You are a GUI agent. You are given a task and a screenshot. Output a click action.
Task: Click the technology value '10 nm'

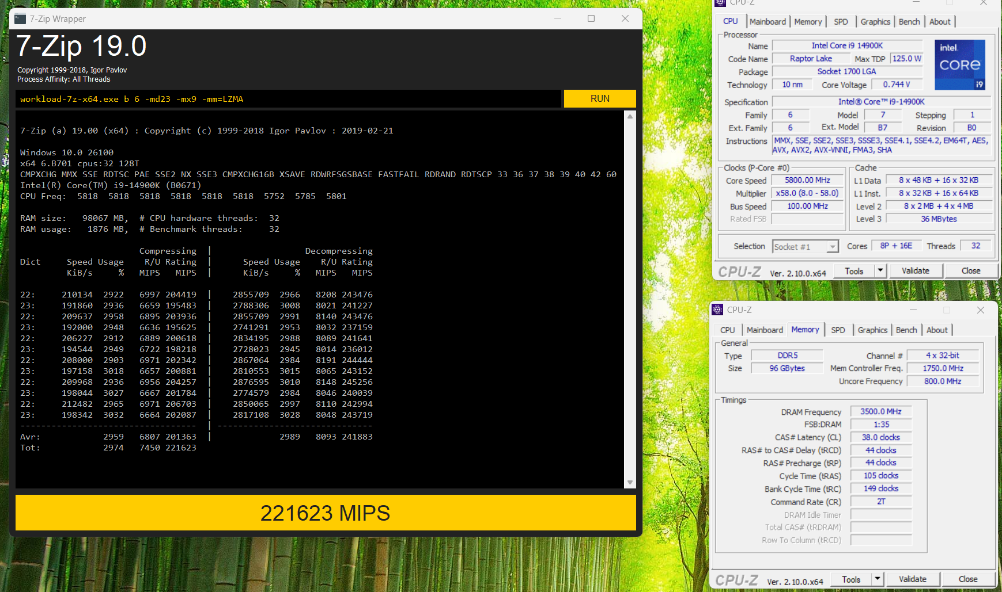[x=792, y=85]
